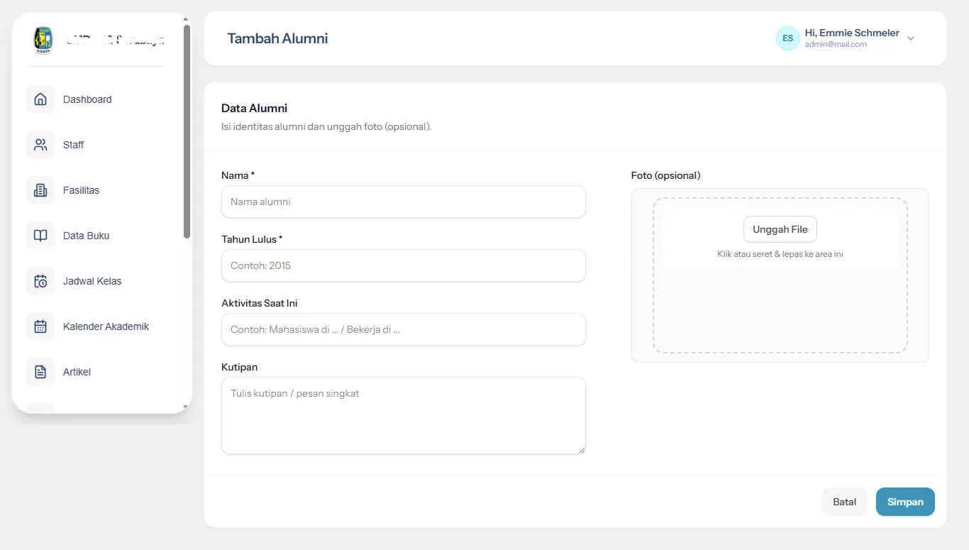Click the Kalender Akademik calendar icon

coord(40,326)
